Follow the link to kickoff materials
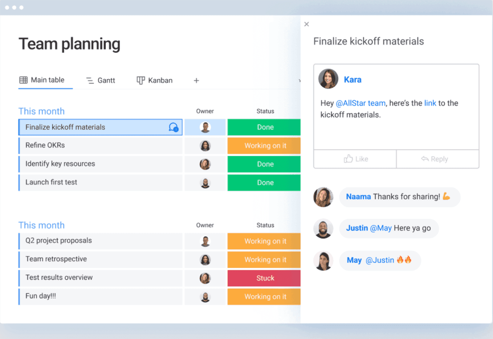 (430, 103)
